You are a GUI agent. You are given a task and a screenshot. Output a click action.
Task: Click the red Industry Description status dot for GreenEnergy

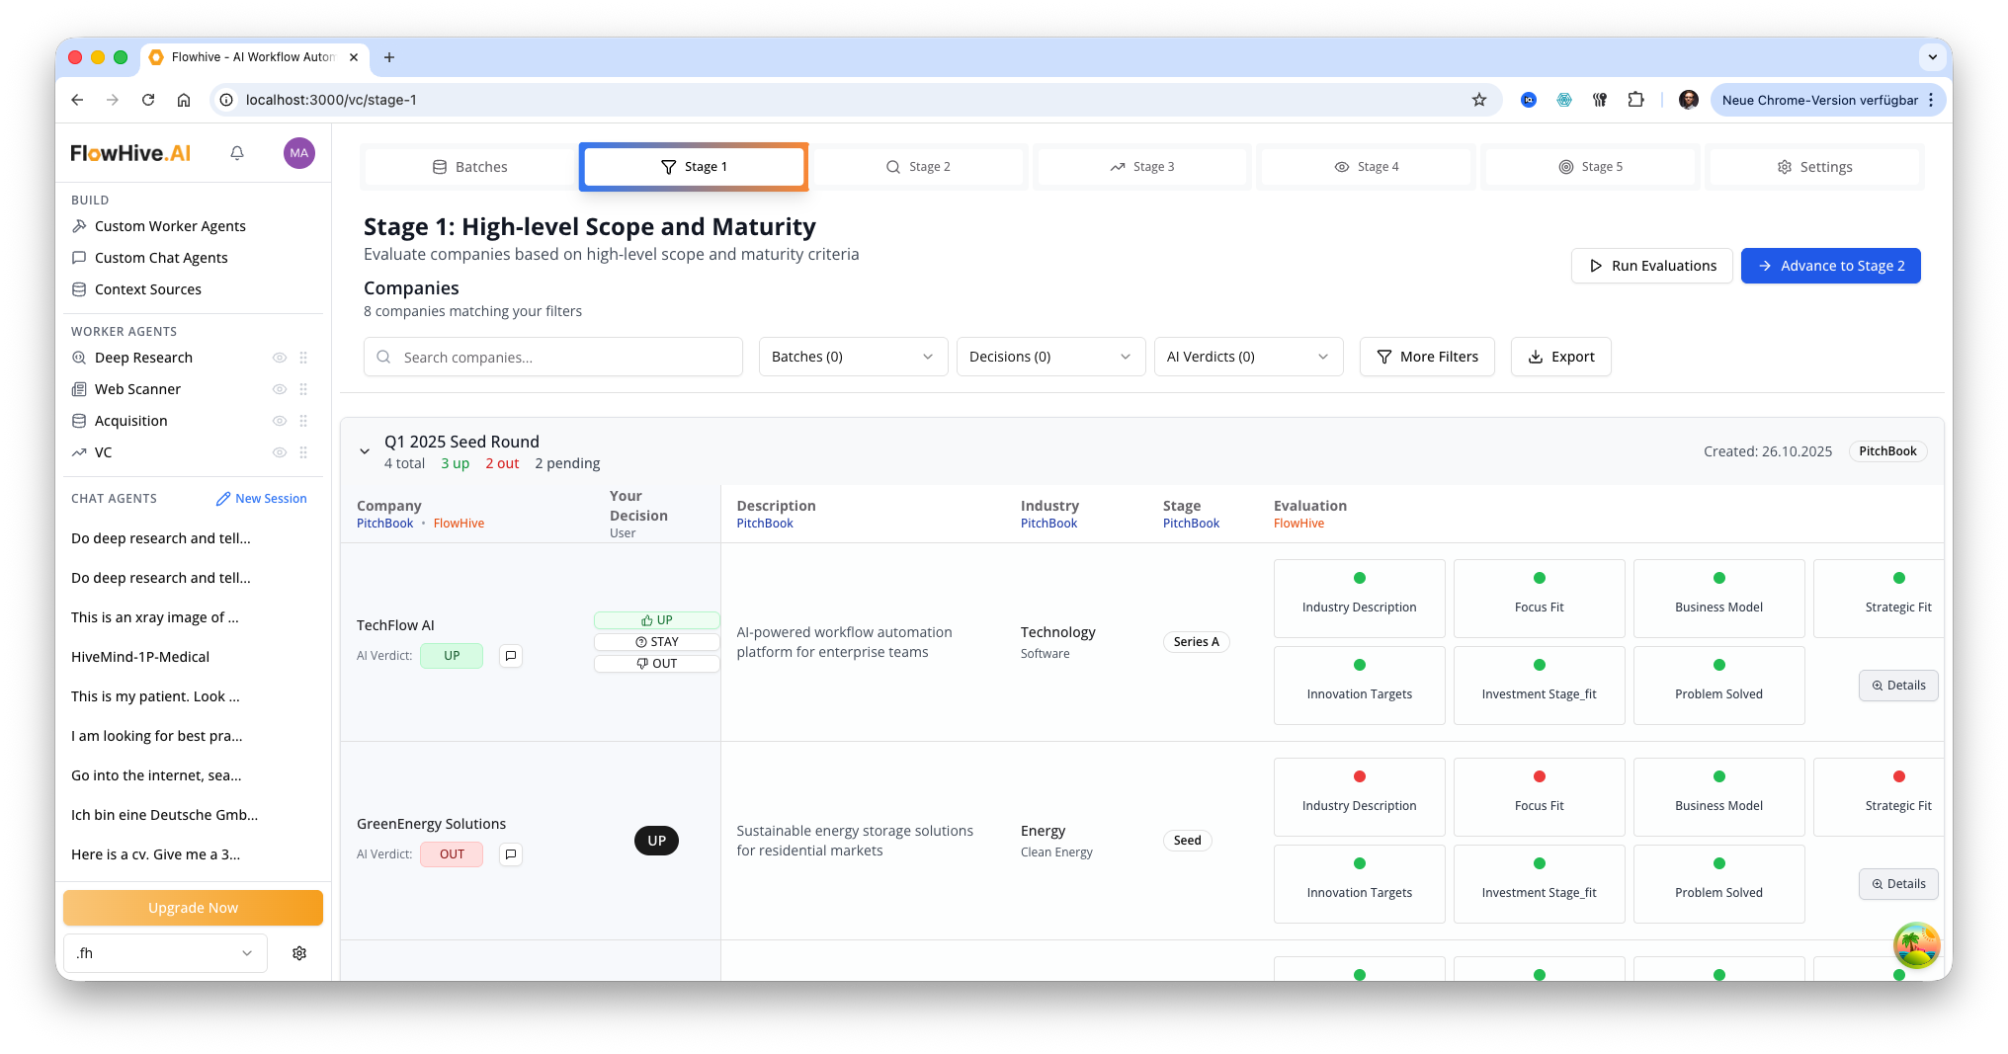pyautogui.click(x=1359, y=775)
